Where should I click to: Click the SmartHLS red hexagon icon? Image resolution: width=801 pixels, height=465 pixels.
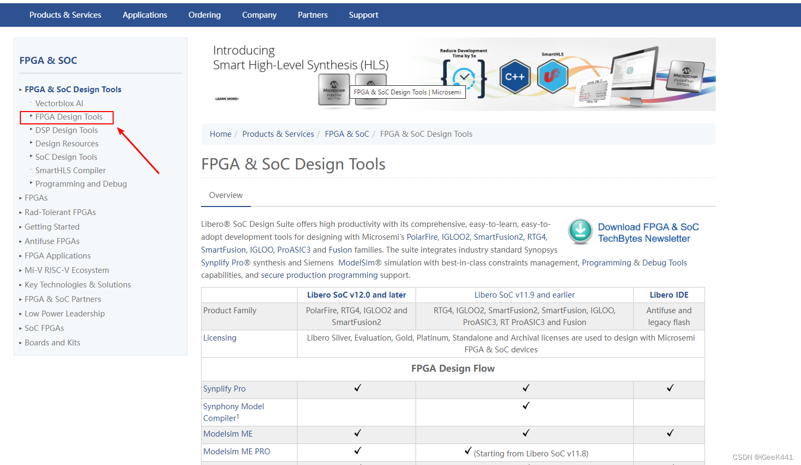point(552,77)
